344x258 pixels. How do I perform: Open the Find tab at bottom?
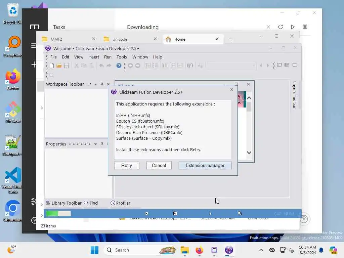click(91, 203)
